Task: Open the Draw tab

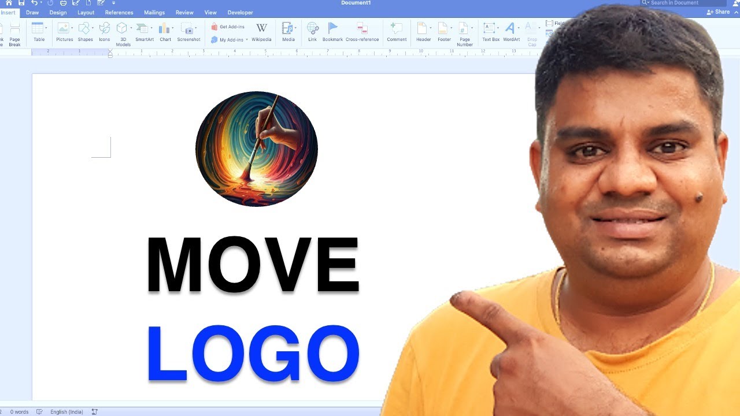Action: [x=32, y=12]
